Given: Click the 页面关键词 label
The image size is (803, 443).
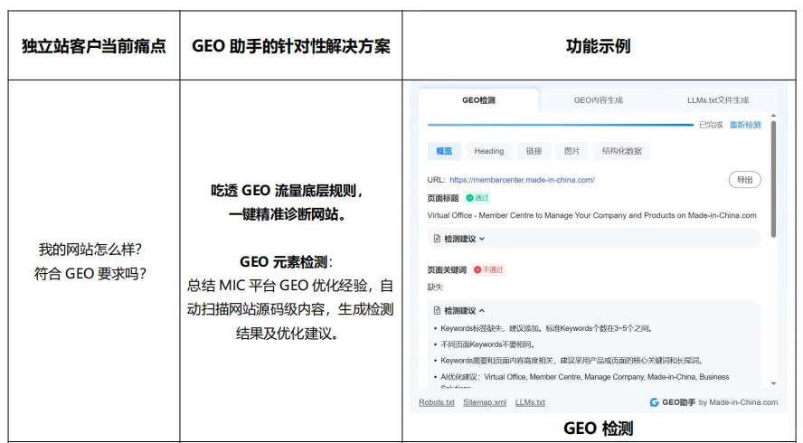Looking at the screenshot, I should 447,270.
